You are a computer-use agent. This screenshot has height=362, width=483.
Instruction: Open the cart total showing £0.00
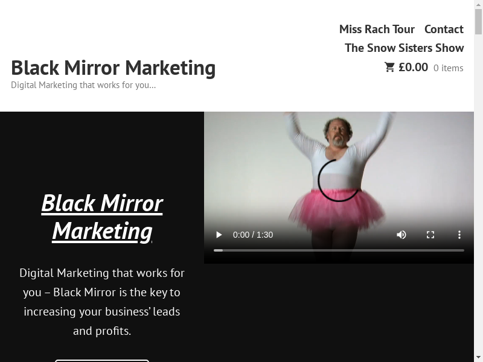pos(413,67)
